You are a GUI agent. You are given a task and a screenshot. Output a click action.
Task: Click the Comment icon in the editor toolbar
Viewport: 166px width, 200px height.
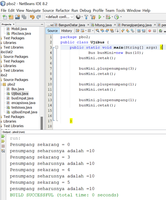pyautogui.click(x=160, y=31)
